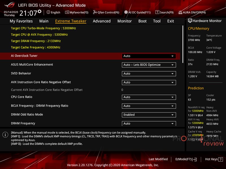This screenshot has width=226, height=169.
Task: Click the 'Current AVX Instruction Core Ratio Negative Offset' label
Action: (47, 90)
